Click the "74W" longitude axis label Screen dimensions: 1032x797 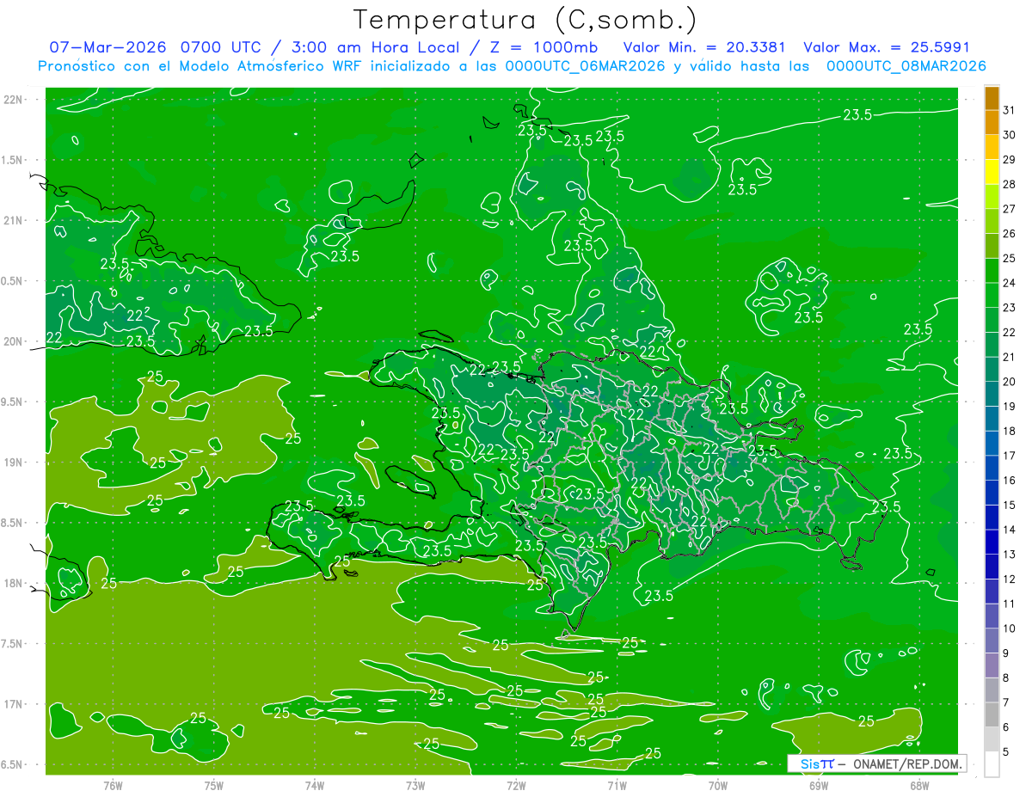pyautogui.click(x=315, y=786)
